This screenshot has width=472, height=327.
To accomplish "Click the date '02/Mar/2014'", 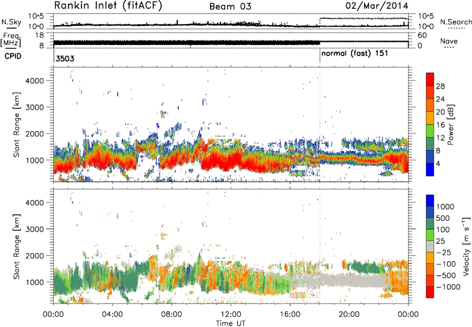I will pyautogui.click(x=377, y=6).
